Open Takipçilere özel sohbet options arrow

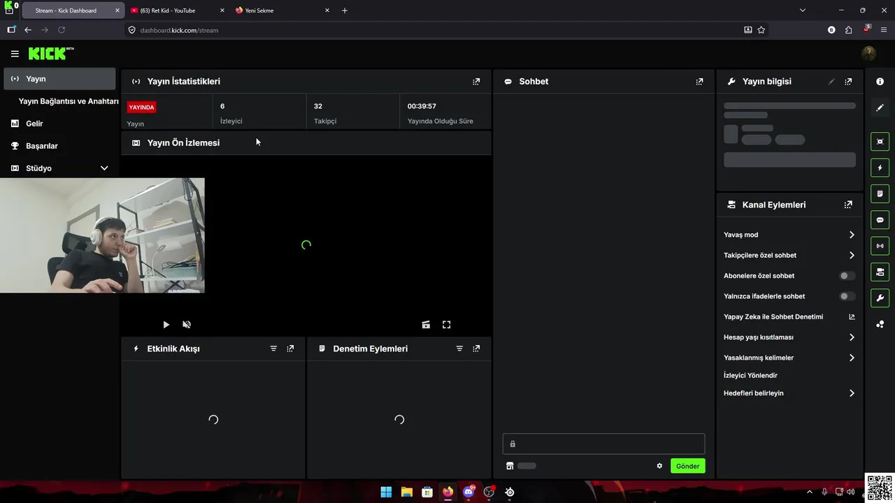tap(852, 256)
